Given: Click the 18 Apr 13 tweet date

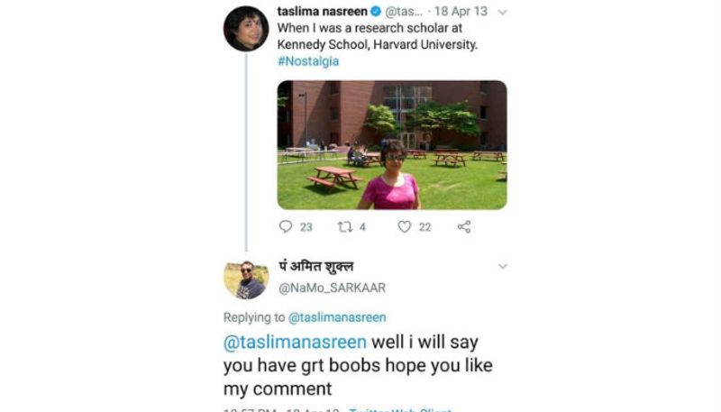Looking at the screenshot, I should coord(461,11).
